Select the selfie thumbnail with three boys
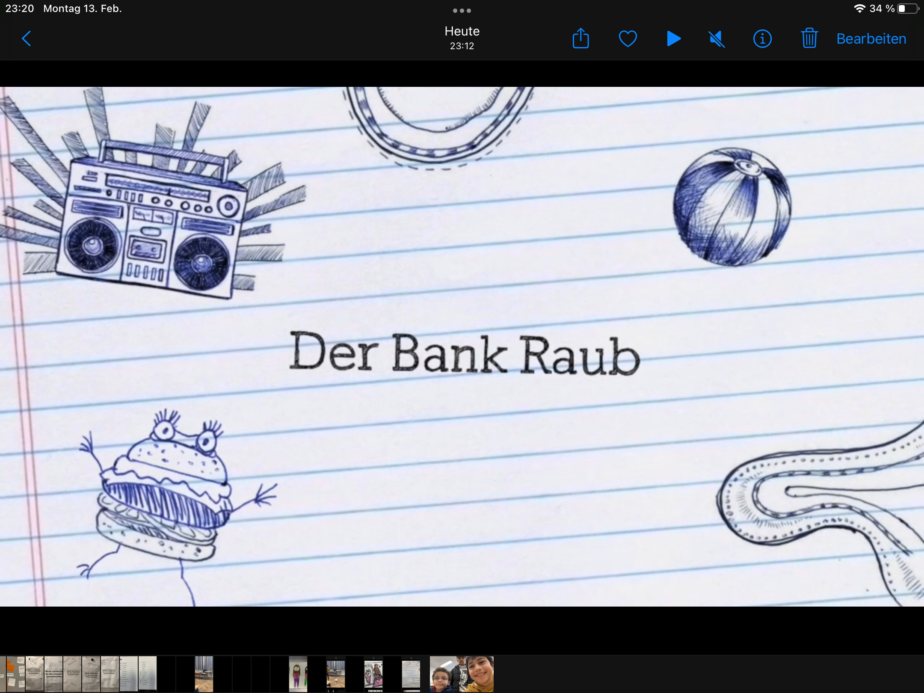Screen dimensions: 924x693 tap(462, 674)
